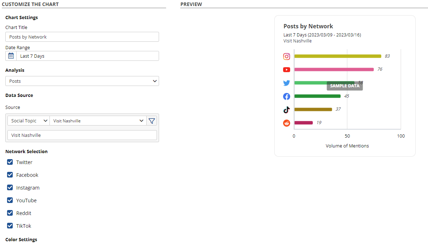428x244 pixels.
Task: Uncheck the Reddit network checkbox
Action: 10,213
